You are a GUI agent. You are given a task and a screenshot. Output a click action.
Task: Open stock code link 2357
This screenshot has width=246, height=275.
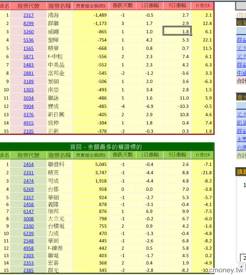click(x=29, y=198)
